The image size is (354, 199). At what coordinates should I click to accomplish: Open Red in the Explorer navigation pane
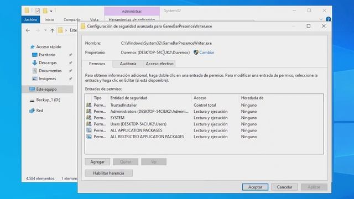pos(39,111)
